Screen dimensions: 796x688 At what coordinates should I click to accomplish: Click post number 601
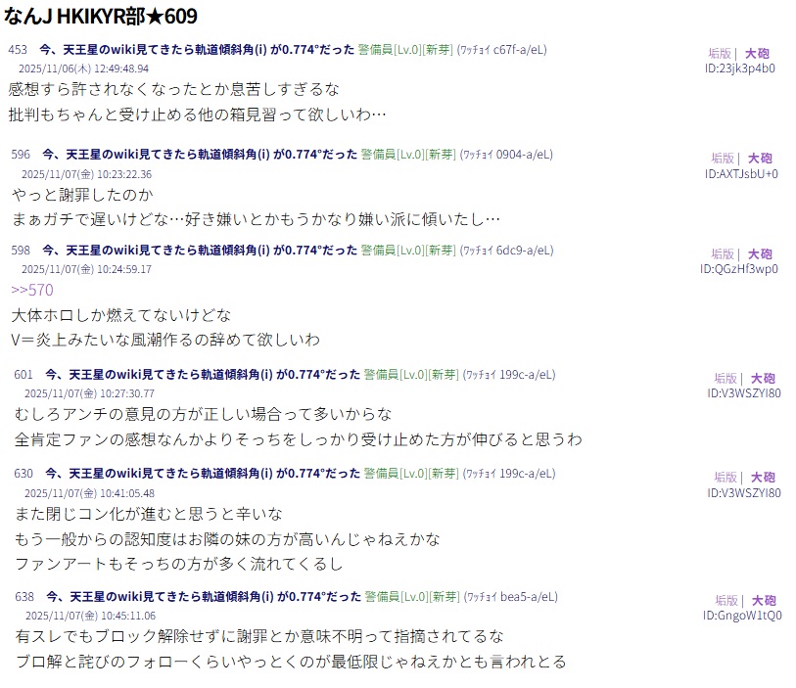pyautogui.click(x=23, y=374)
